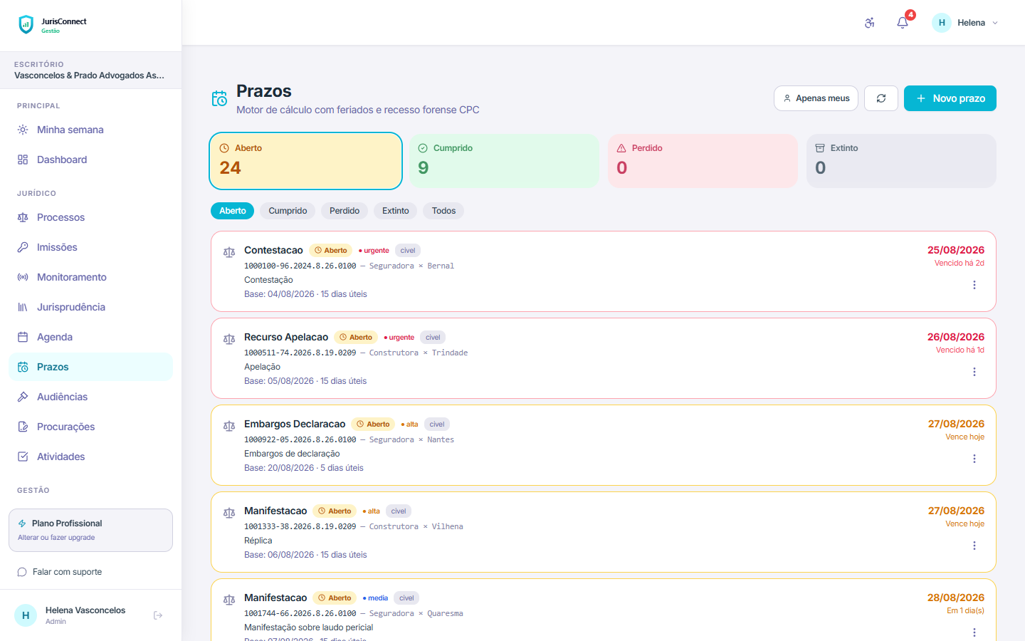Open the actions menu for Recurso Apelacao

coord(974,372)
